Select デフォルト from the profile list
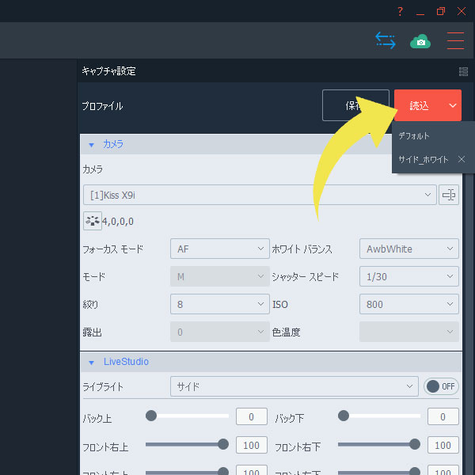Image resolution: width=475 pixels, height=475 pixels. coord(414,136)
